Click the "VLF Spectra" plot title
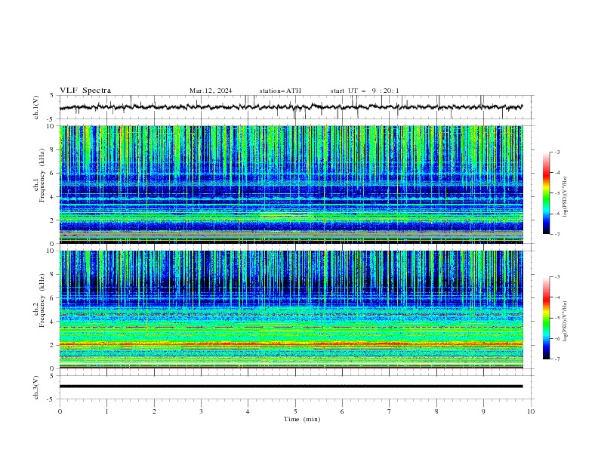The image size is (598, 462). coord(85,91)
